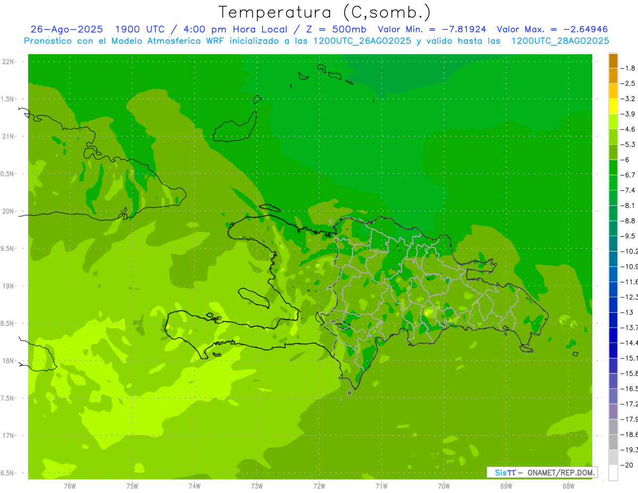Click the '-3.2' color scale label
638x493 pixels.
coord(629,98)
